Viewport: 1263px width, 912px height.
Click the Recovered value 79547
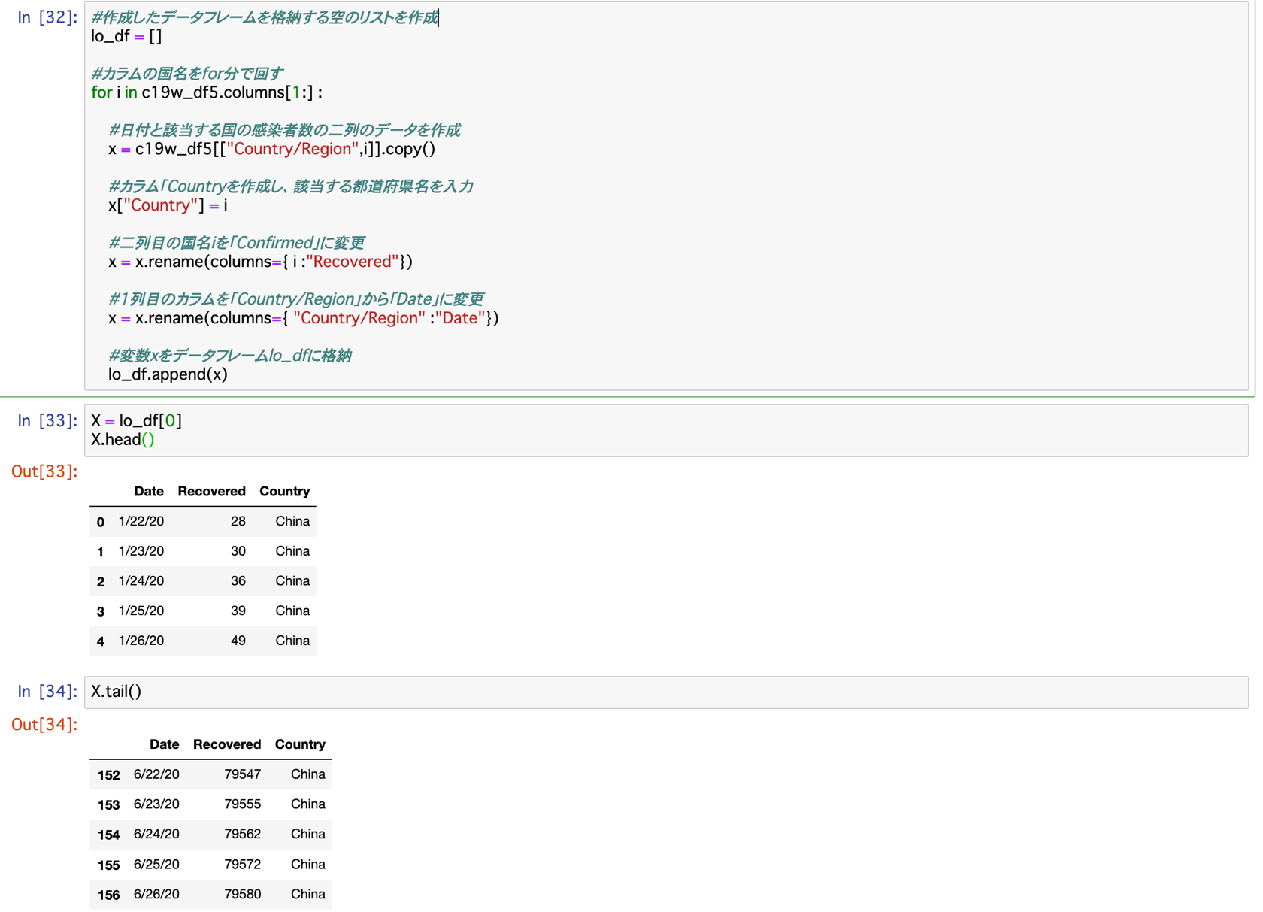click(243, 774)
